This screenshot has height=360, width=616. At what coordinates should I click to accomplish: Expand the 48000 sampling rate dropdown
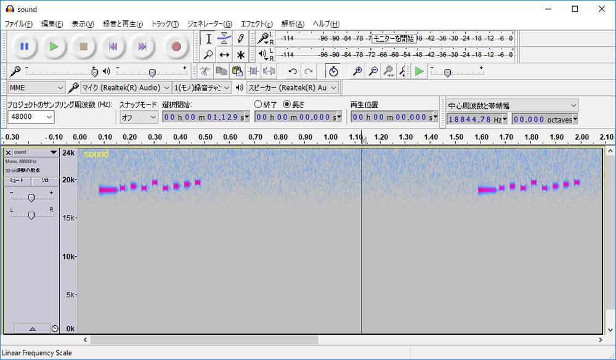[x=31, y=117]
